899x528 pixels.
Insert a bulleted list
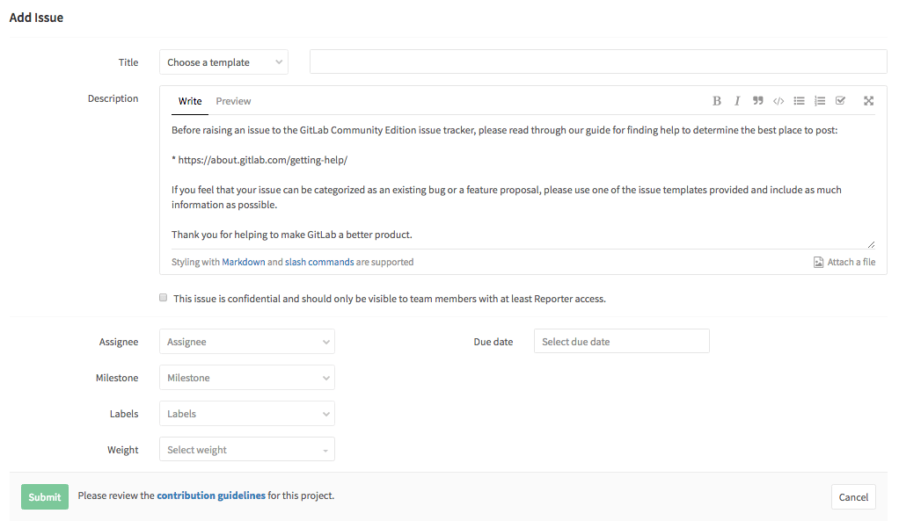799,100
